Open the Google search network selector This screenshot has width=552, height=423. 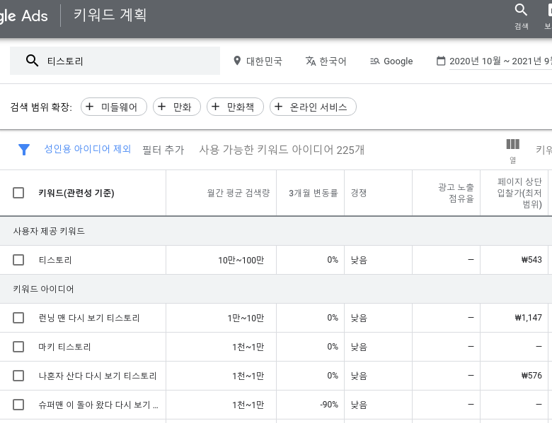click(391, 61)
